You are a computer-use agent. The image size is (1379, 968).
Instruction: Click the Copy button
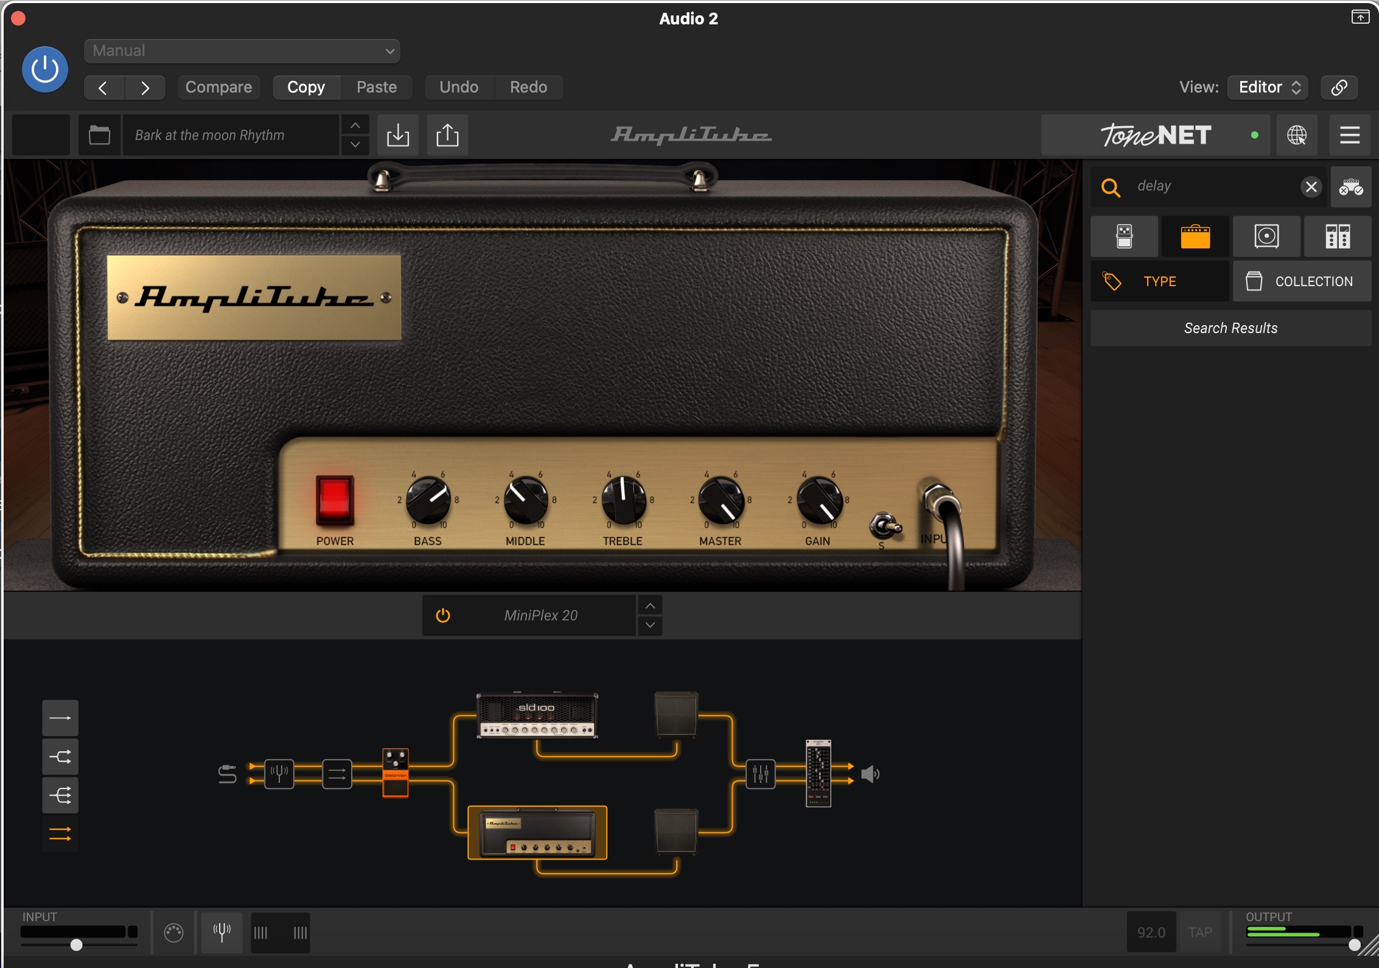click(x=306, y=87)
